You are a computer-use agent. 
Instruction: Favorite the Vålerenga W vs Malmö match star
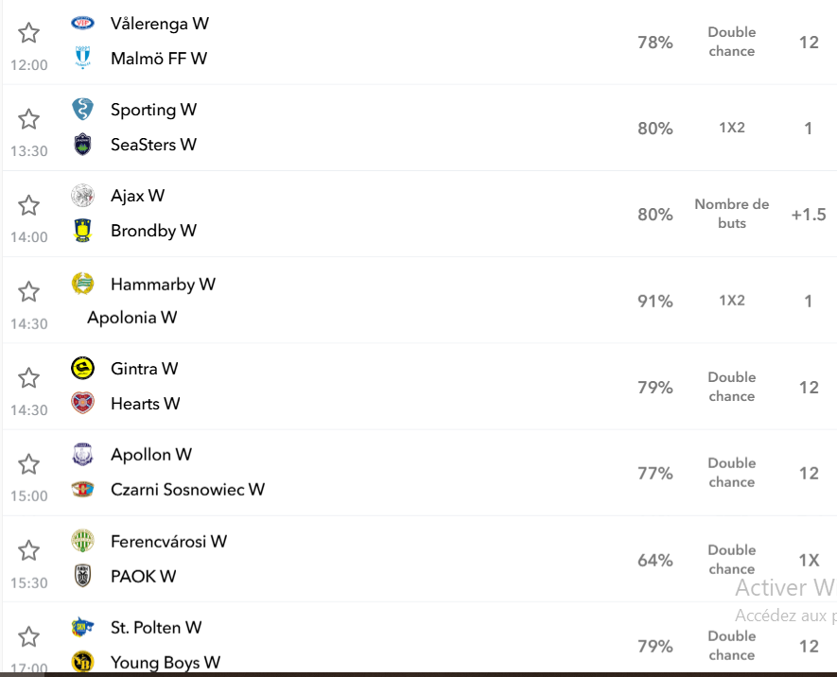coord(28,33)
